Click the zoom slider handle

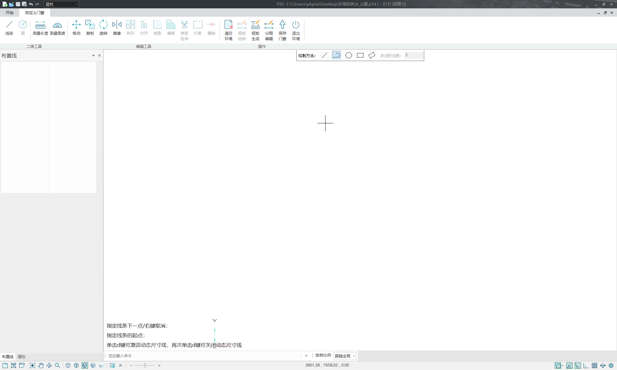[x=145, y=366]
